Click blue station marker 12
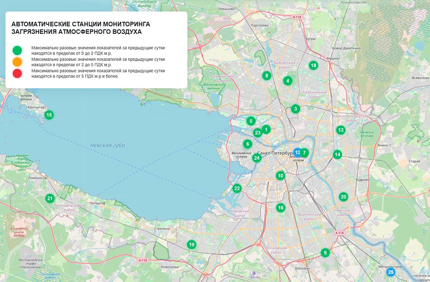 (297, 153)
